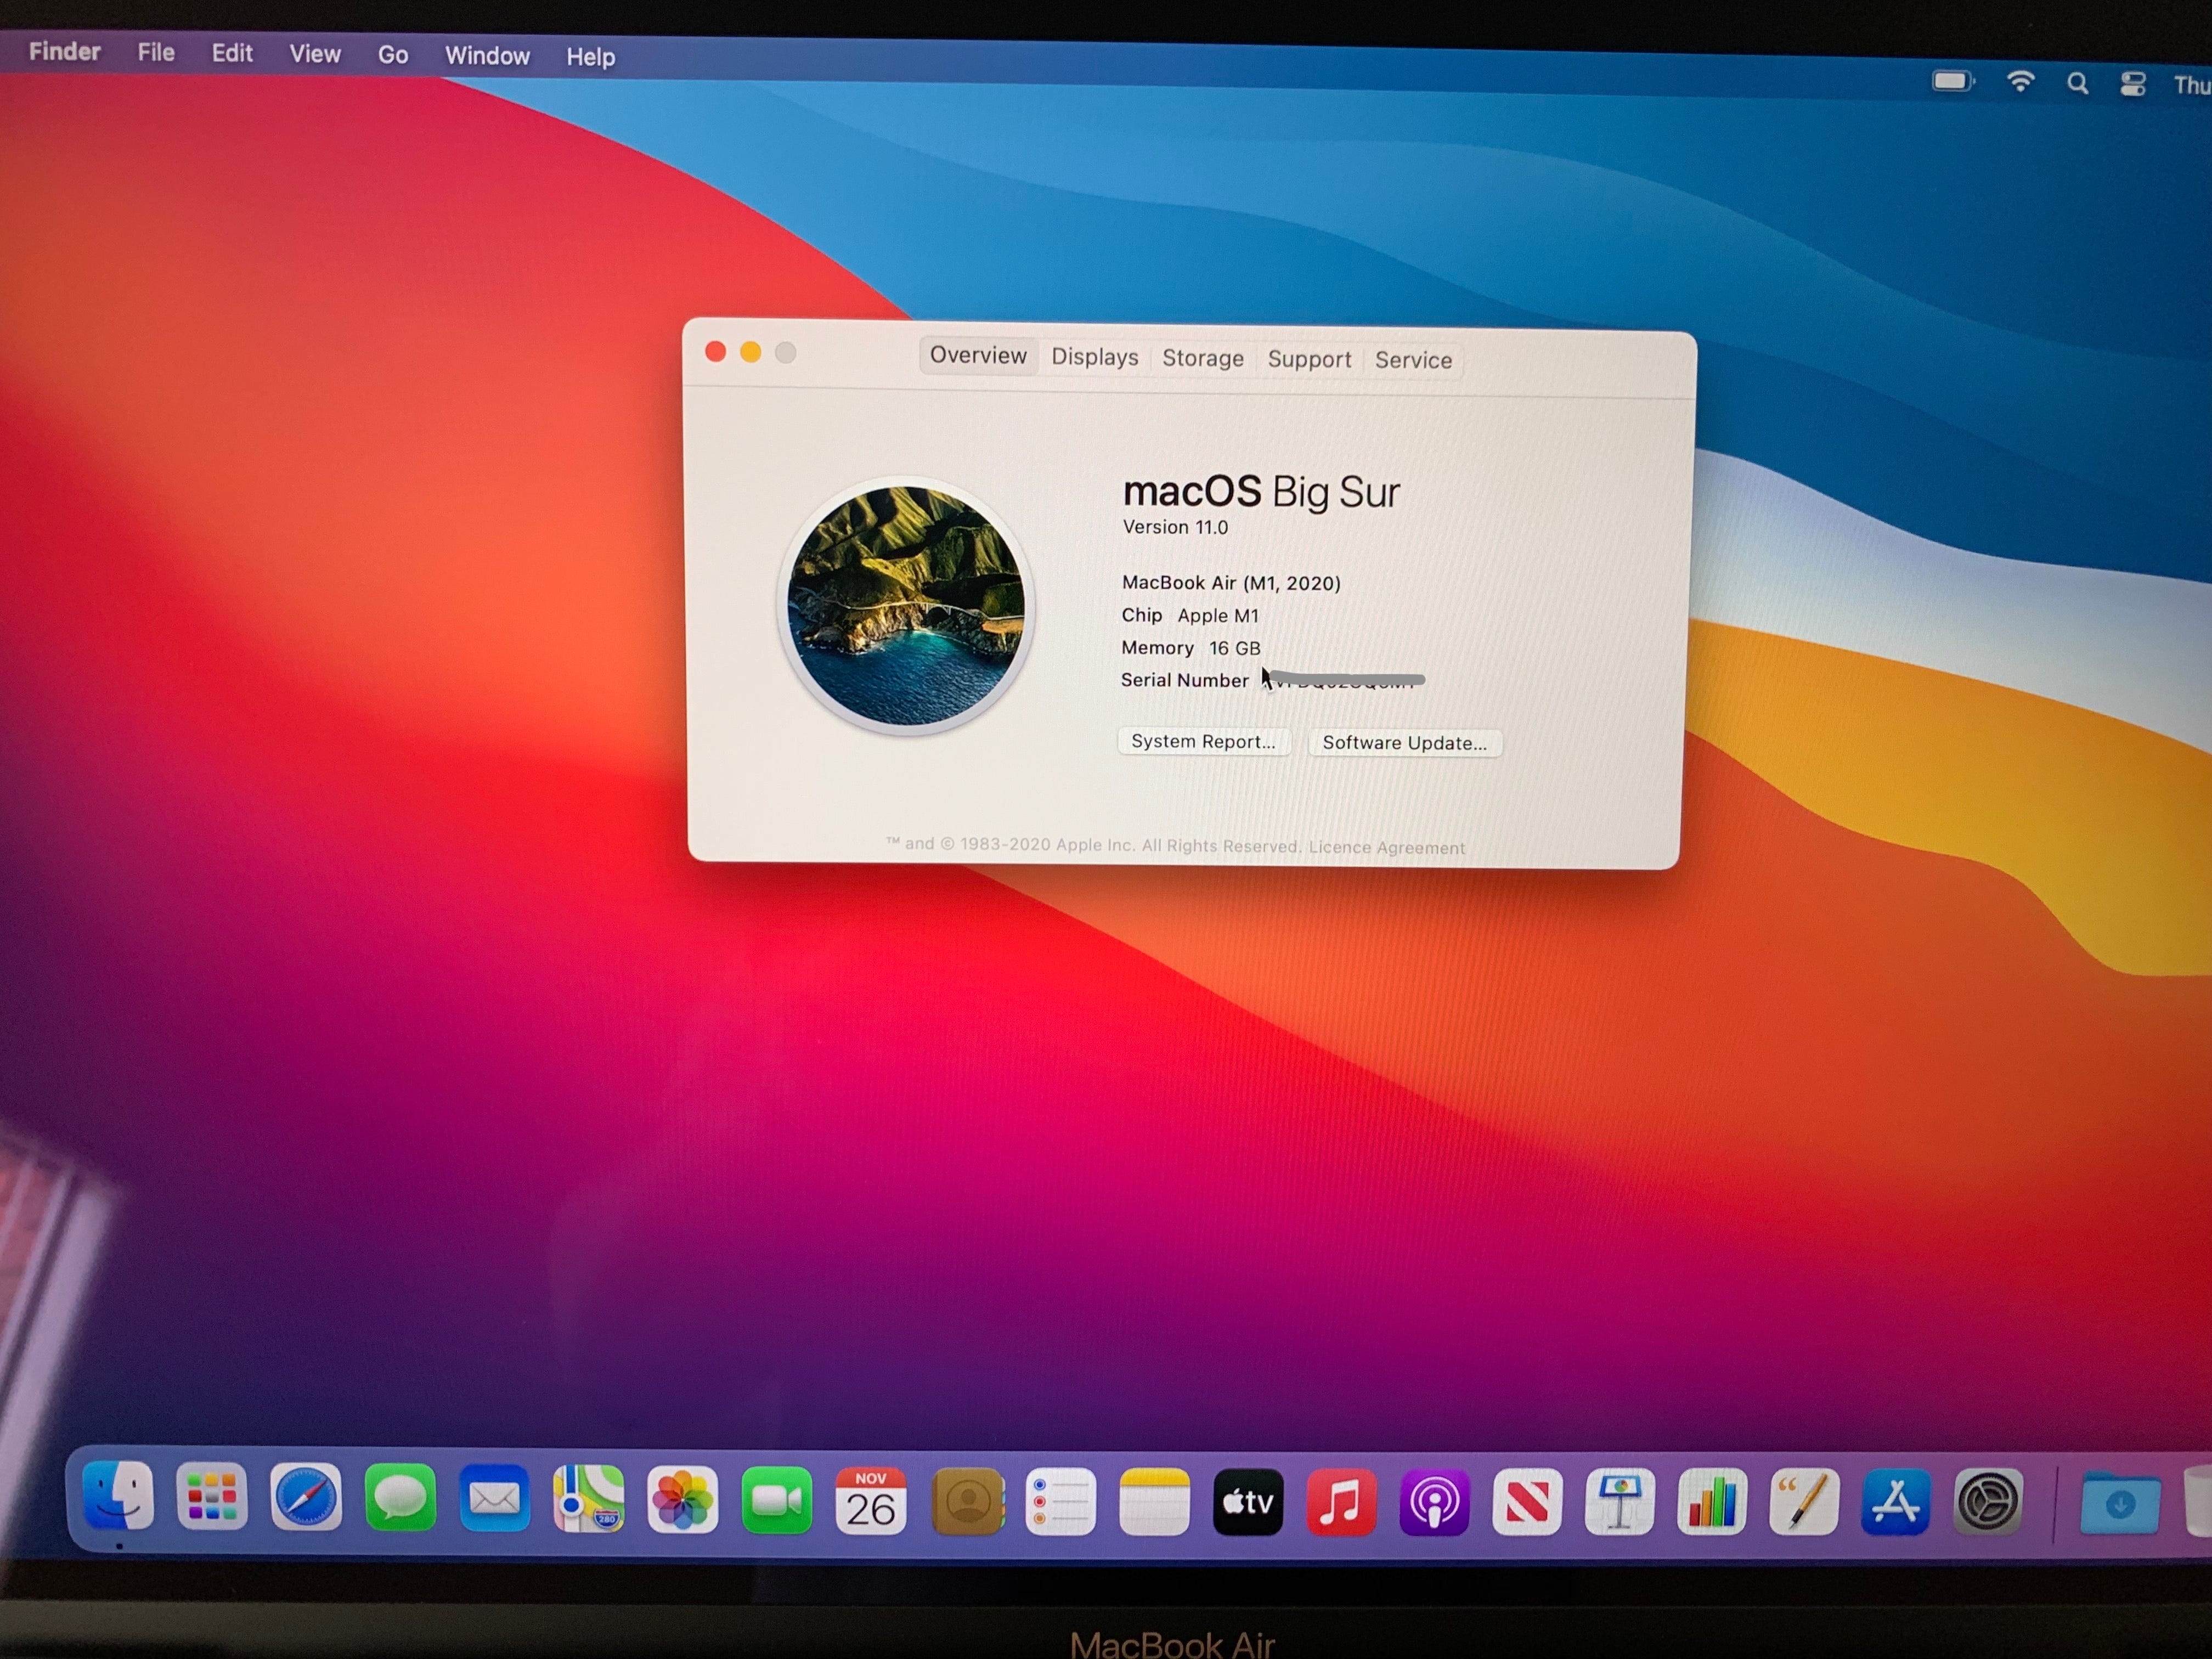Open App Store from Dock
The height and width of the screenshot is (1659, 2212).
point(1895,1501)
